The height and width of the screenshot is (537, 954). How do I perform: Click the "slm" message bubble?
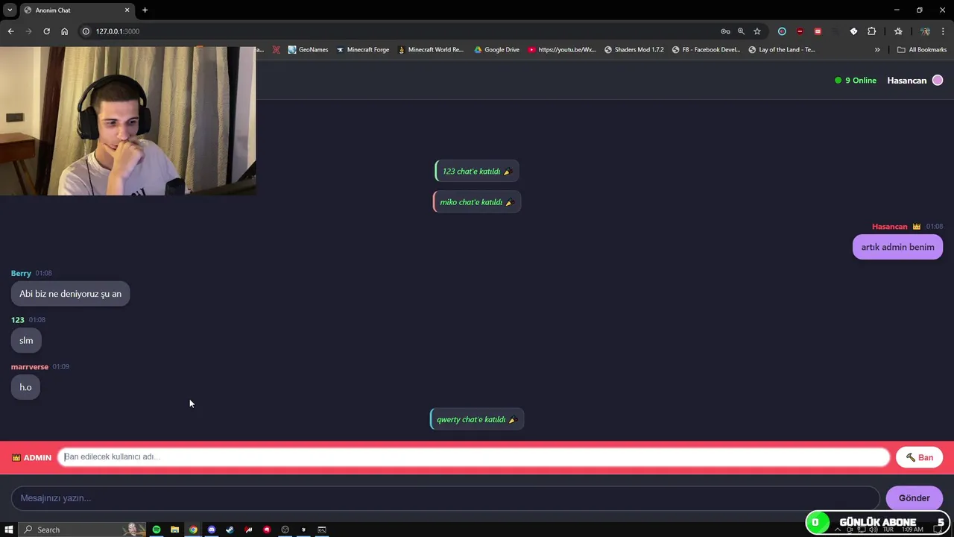[26, 341]
